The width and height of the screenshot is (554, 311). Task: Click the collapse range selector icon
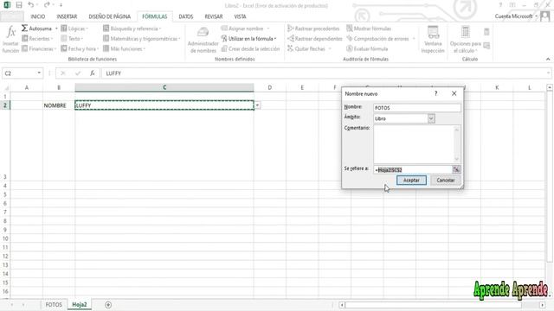click(456, 169)
